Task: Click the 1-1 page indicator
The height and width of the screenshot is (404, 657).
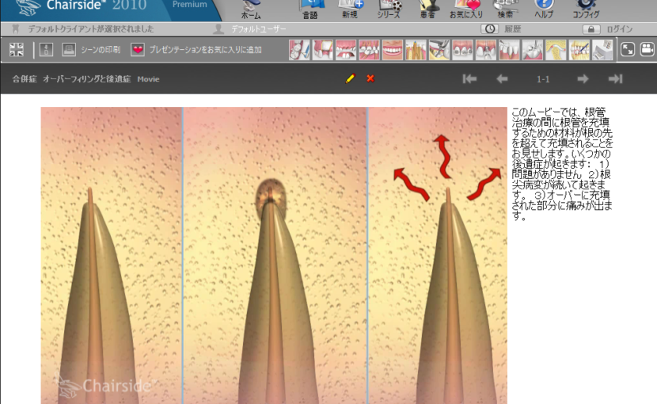Action: [543, 79]
